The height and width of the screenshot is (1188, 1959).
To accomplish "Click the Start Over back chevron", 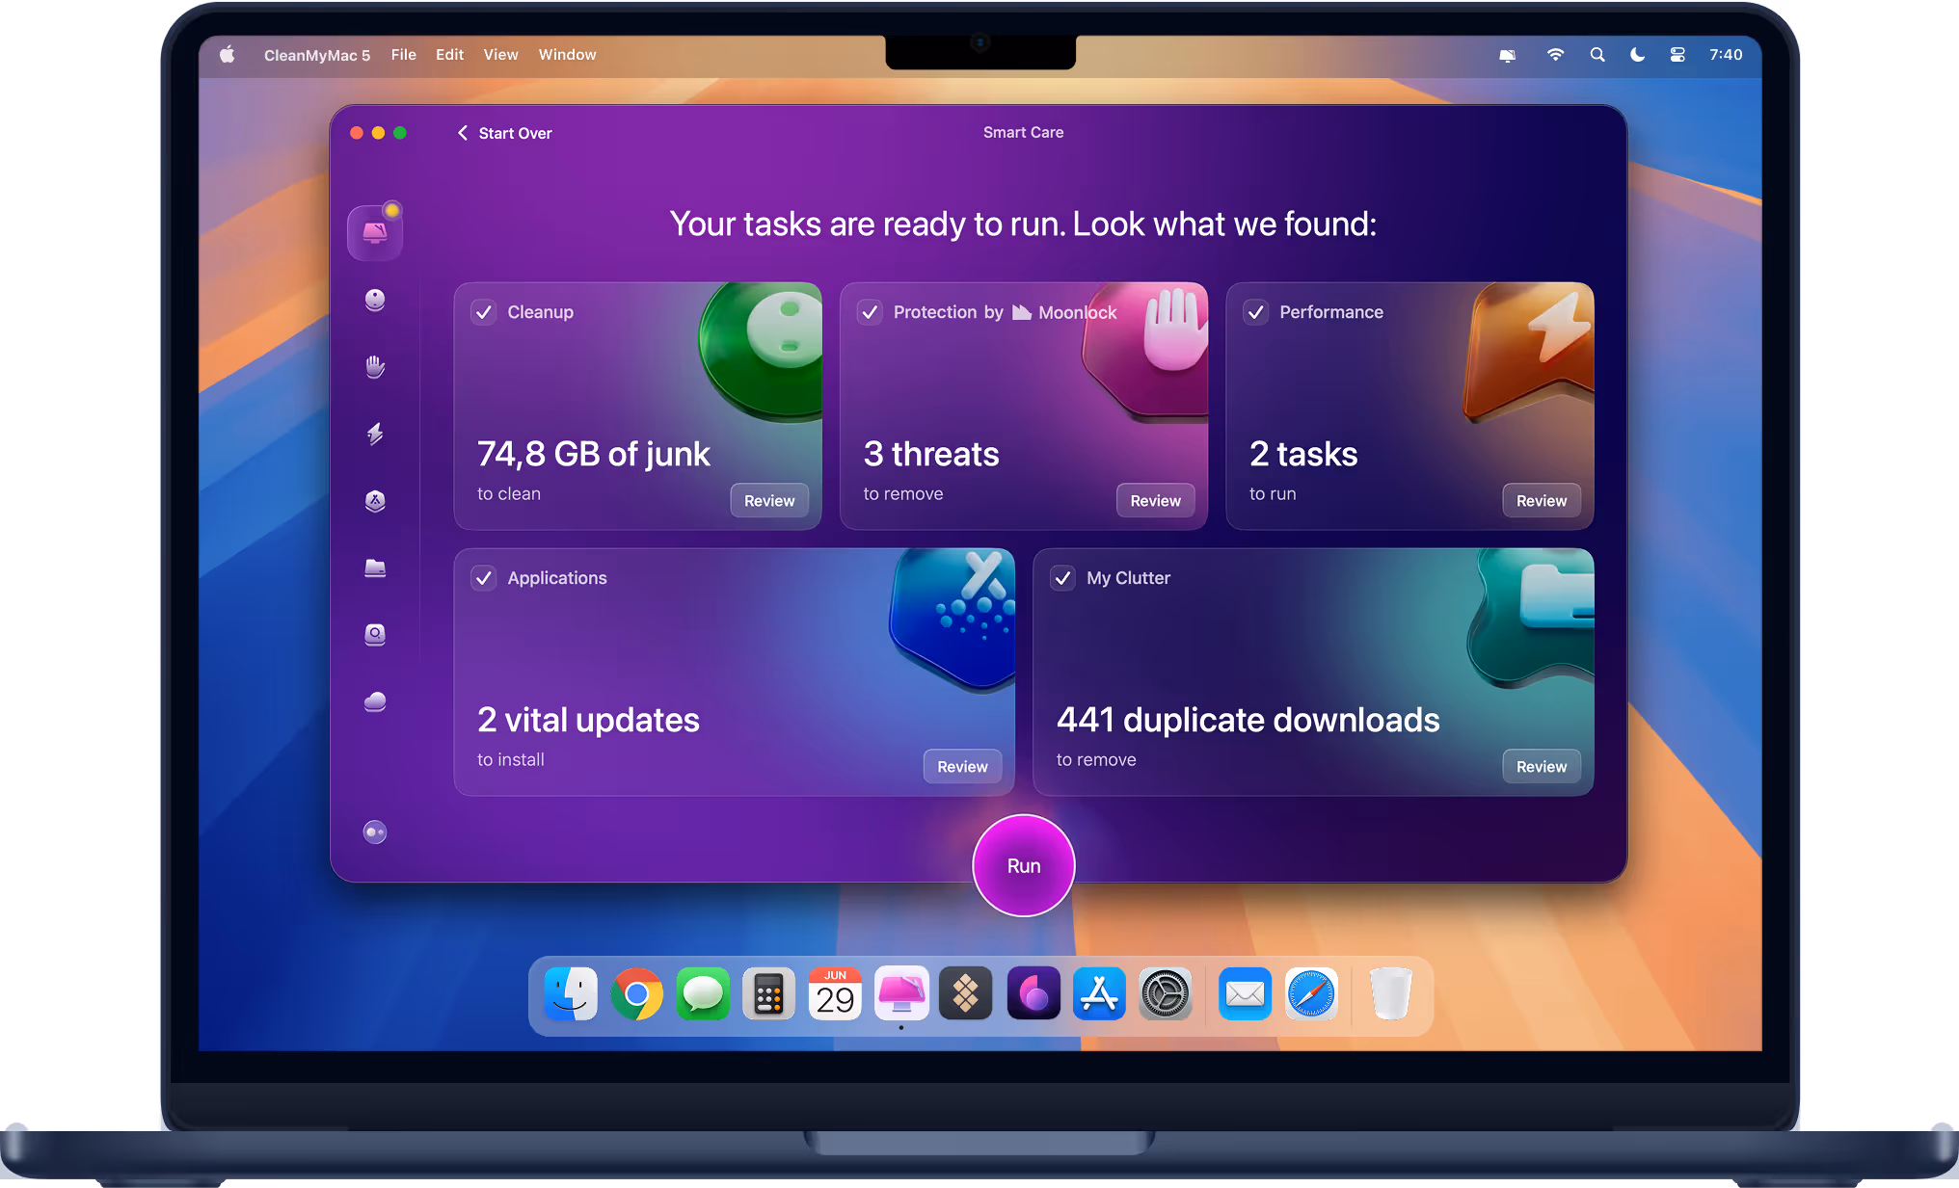I will point(463,133).
